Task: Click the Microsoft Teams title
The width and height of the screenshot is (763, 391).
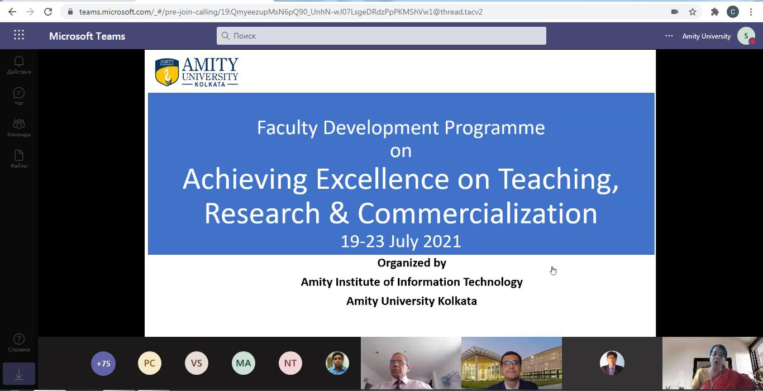Action: (x=87, y=36)
